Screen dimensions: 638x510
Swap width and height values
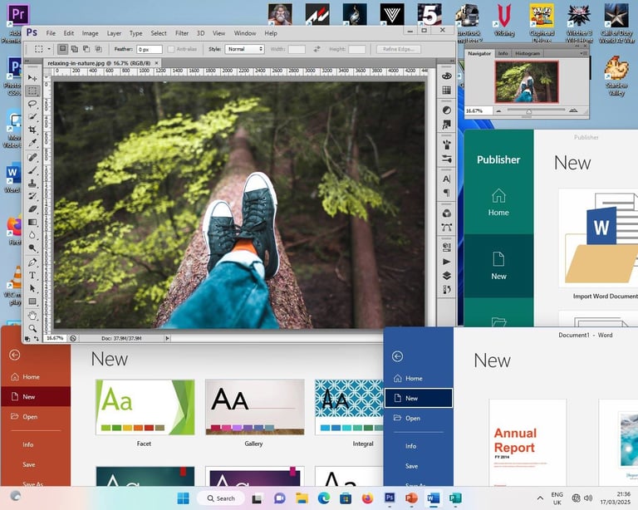pos(317,49)
